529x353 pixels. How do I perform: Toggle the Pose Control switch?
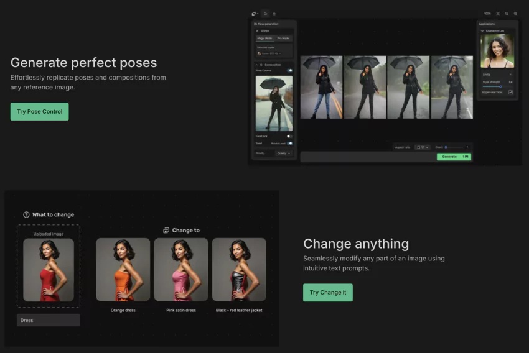289,70
